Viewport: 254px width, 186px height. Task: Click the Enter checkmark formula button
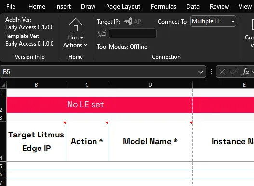point(233,72)
